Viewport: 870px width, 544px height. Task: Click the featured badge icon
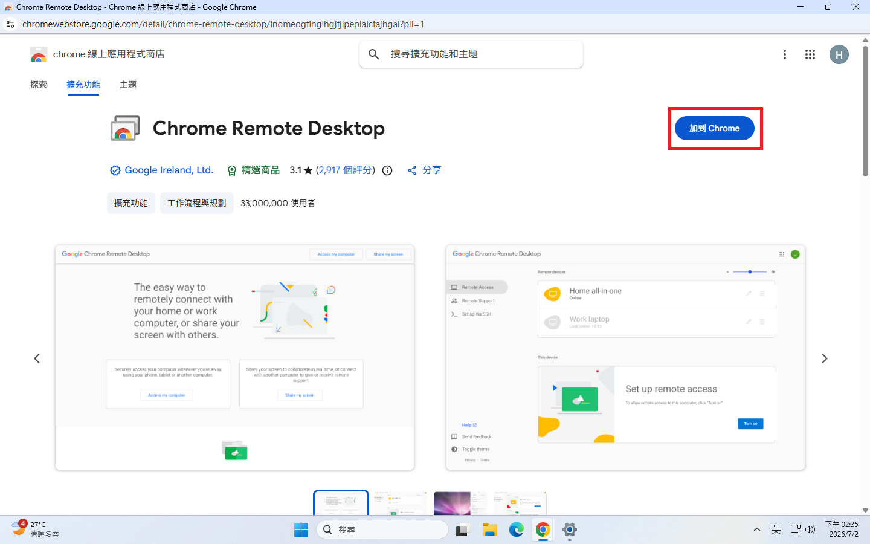231,170
